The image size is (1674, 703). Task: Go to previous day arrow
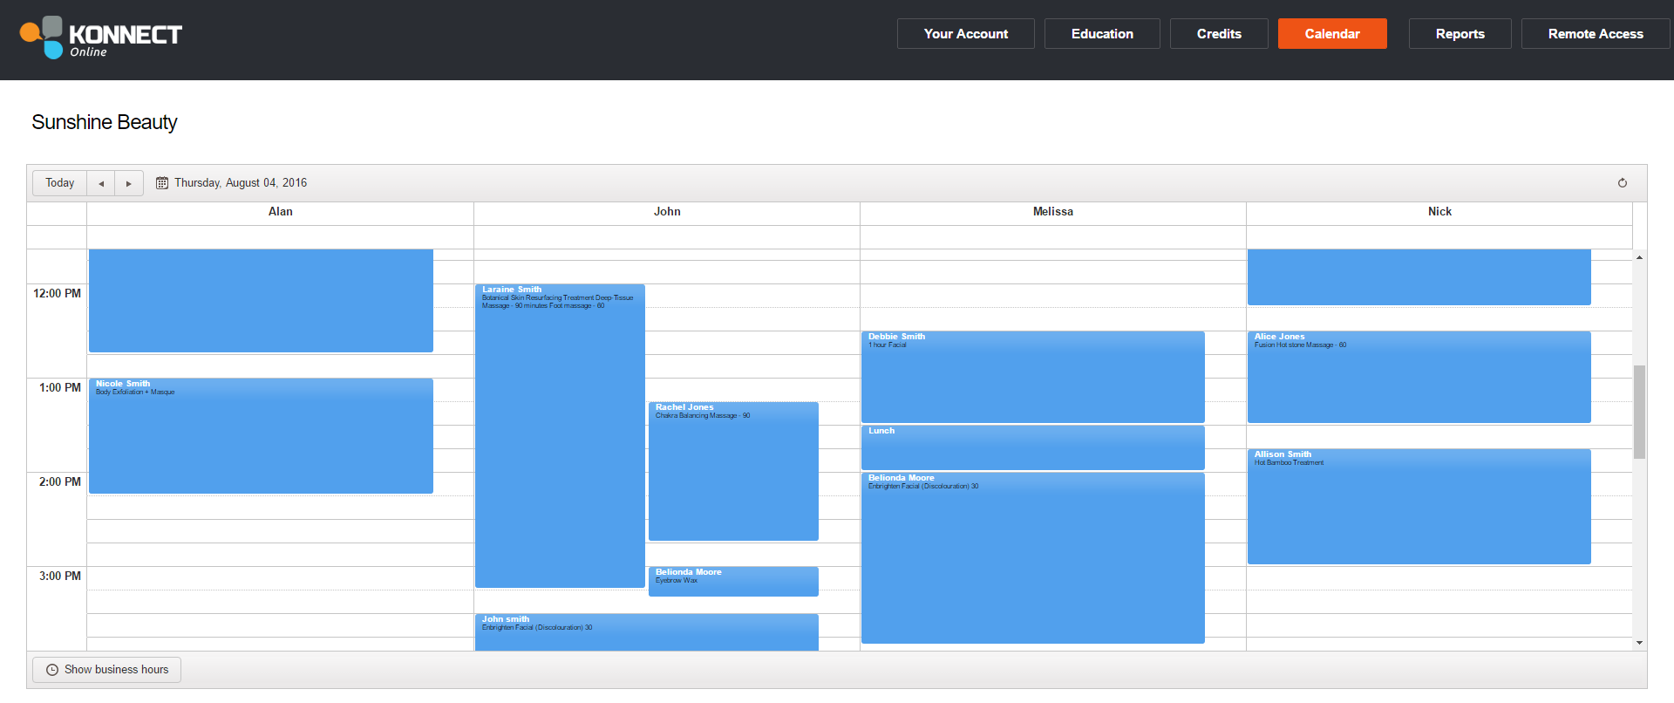(101, 183)
